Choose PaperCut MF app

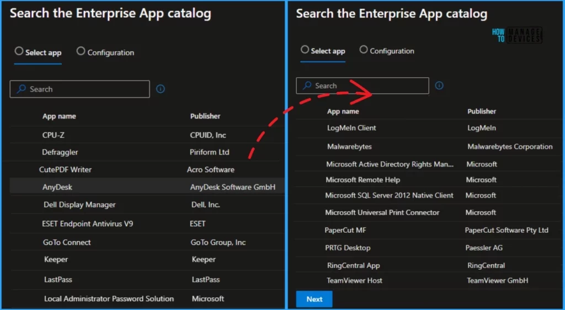point(345,230)
